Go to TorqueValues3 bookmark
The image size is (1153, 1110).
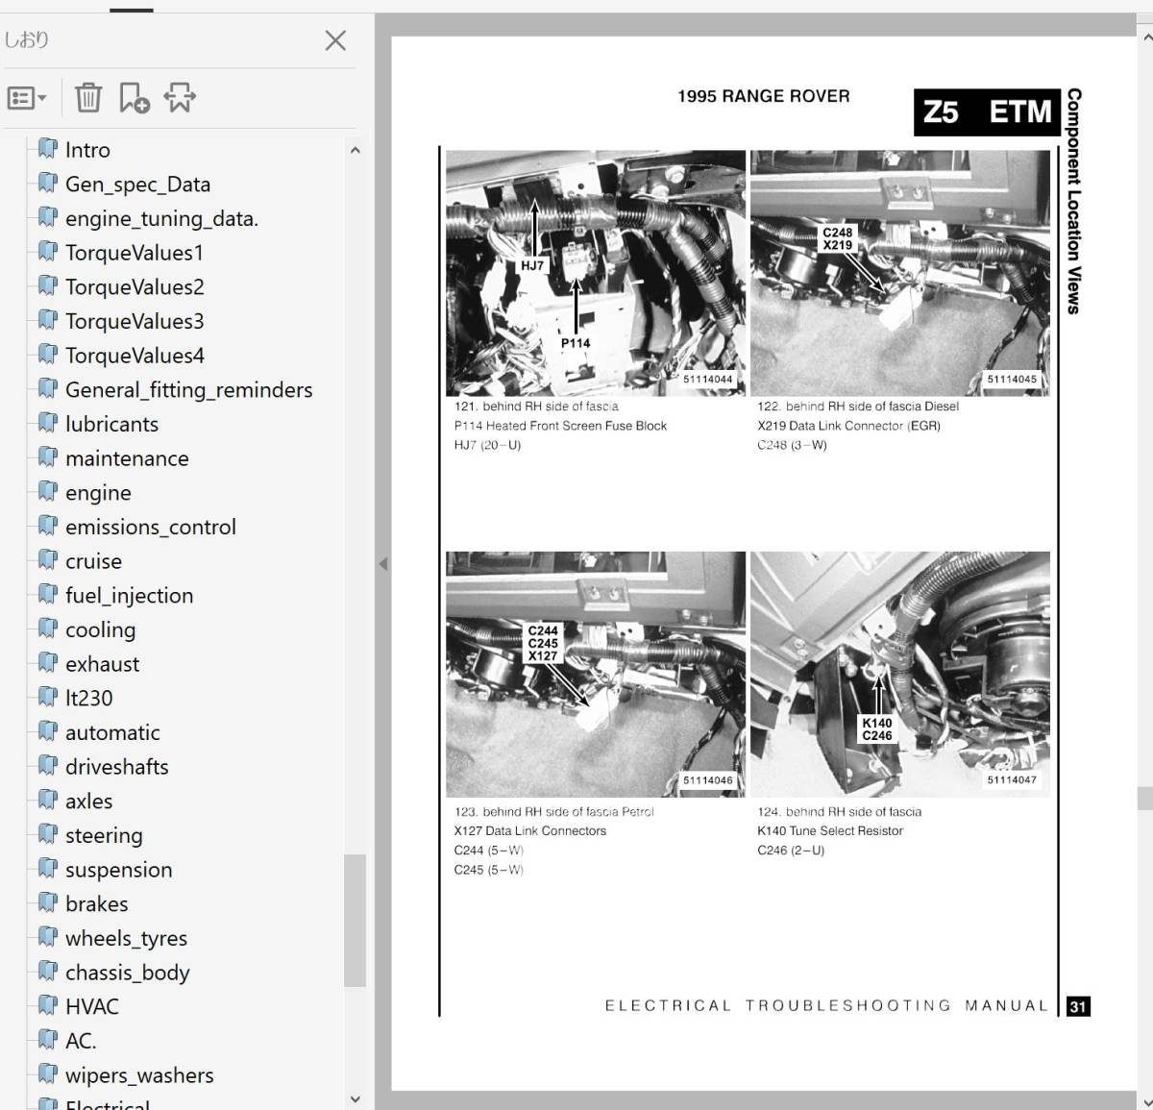[x=135, y=322]
